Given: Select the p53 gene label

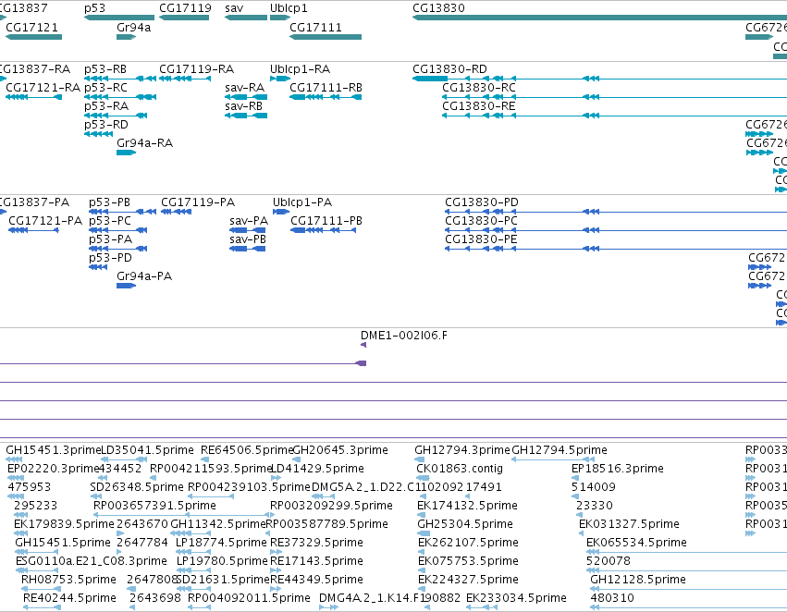Looking at the screenshot, I should 94,8.
